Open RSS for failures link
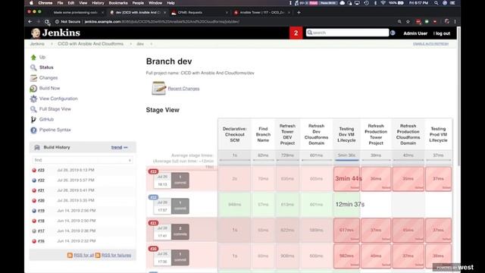 (116, 256)
